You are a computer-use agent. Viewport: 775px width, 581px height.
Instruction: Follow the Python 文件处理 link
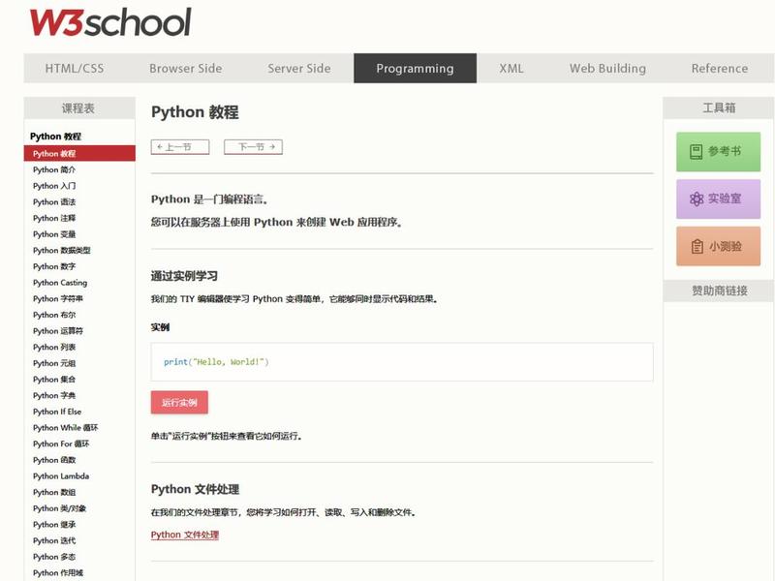(185, 535)
